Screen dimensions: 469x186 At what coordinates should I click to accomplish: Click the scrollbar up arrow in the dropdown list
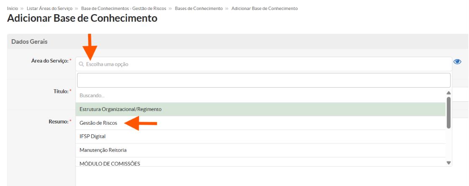click(448, 93)
